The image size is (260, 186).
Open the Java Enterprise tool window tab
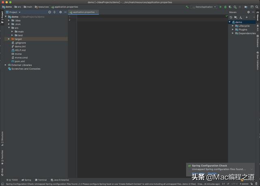60,180
